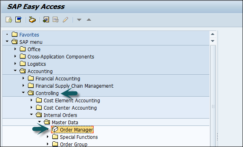
Task: Click the SAP menu toolbar icon
Action: 19,20
